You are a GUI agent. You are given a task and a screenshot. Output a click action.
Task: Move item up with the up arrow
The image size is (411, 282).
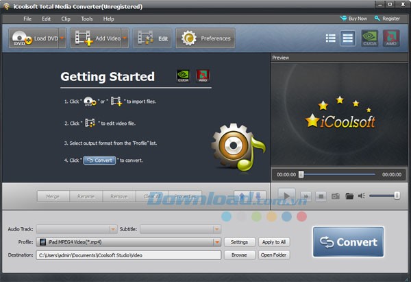click(242, 196)
